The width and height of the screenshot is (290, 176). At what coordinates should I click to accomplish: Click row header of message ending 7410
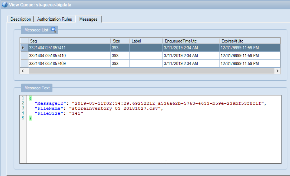(x=24, y=56)
